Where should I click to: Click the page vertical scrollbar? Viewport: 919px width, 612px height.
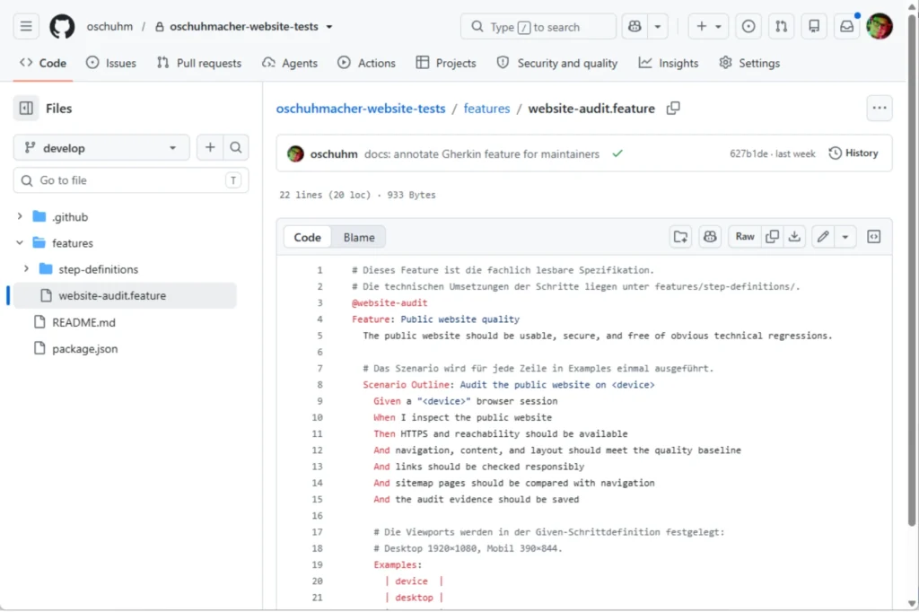tap(912, 269)
